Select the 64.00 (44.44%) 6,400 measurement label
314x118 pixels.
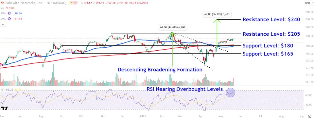pyautogui.click(x=172, y=27)
